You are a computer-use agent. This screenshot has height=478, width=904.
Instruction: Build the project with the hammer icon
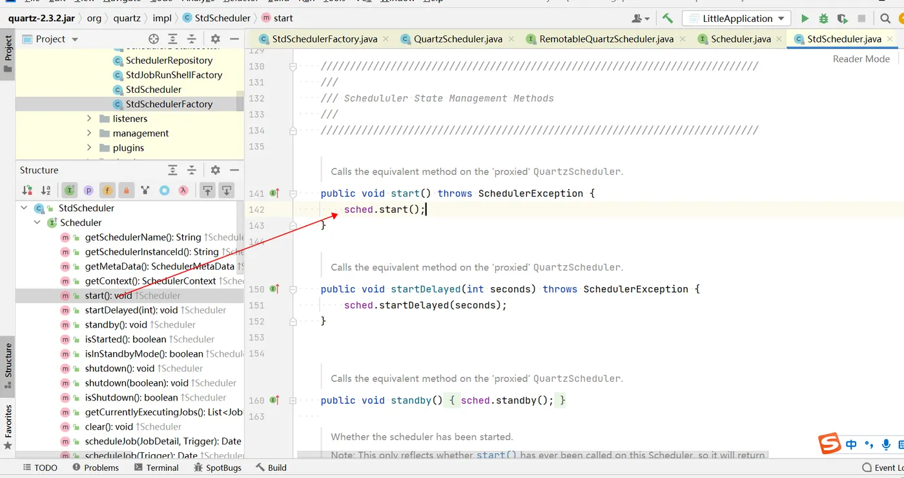click(668, 19)
